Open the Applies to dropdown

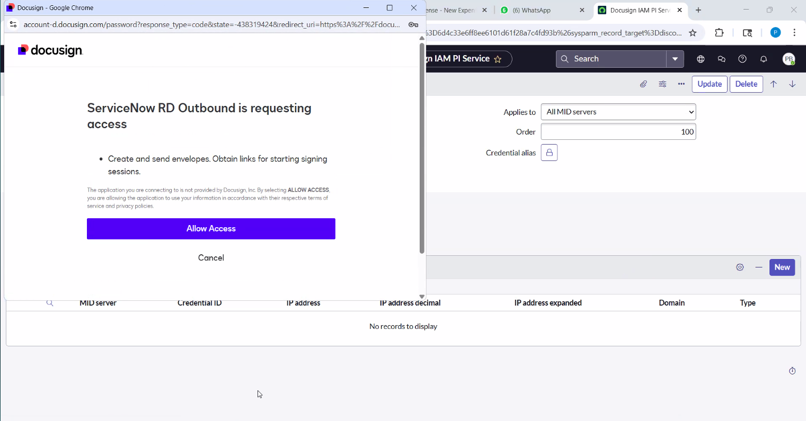[x=618, y=112]
